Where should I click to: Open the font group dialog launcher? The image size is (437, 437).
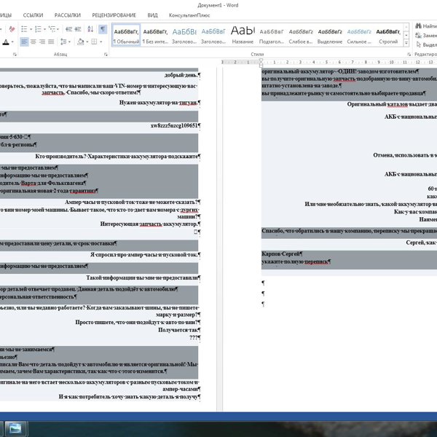tap(15, 55)
